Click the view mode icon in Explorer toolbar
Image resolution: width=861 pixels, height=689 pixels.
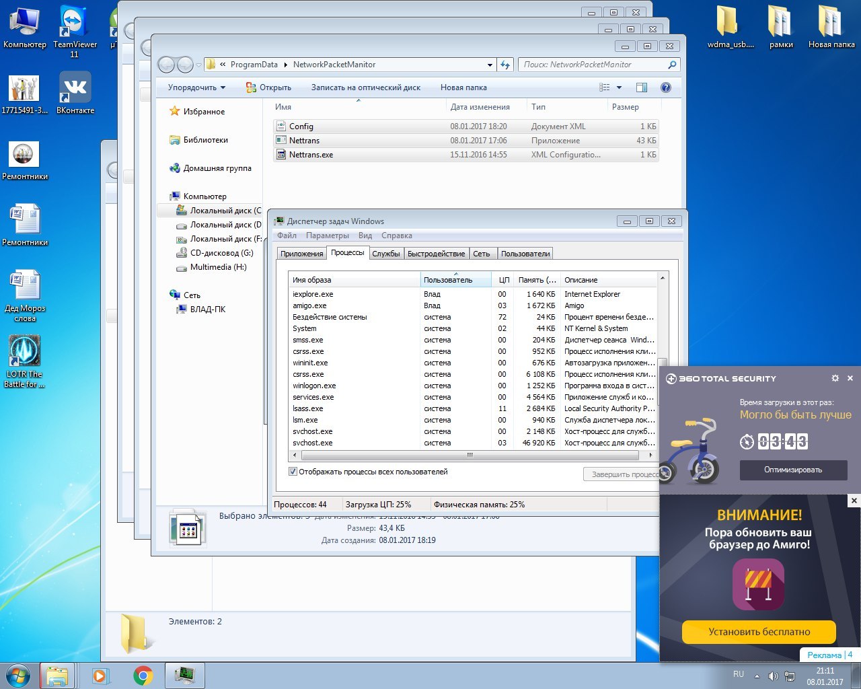605,87
